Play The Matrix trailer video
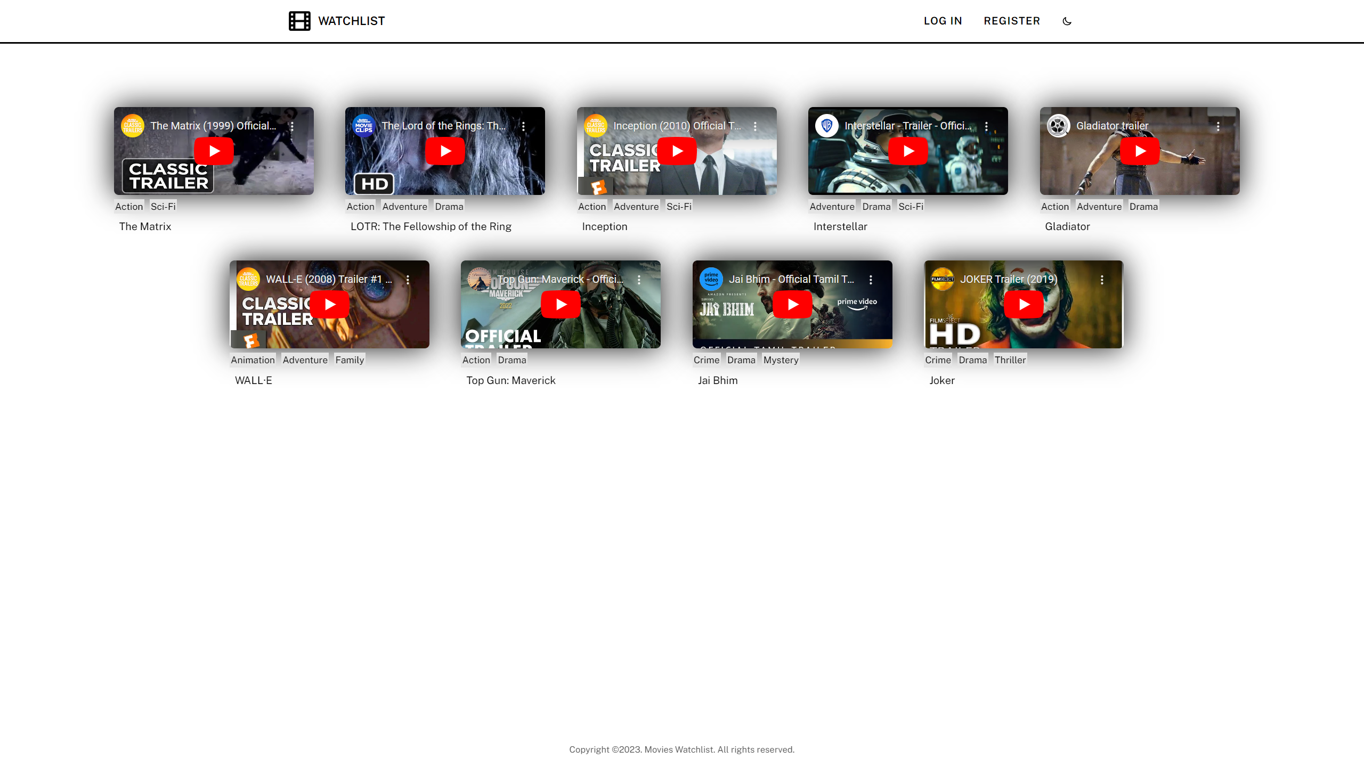 tap(214, 151)
